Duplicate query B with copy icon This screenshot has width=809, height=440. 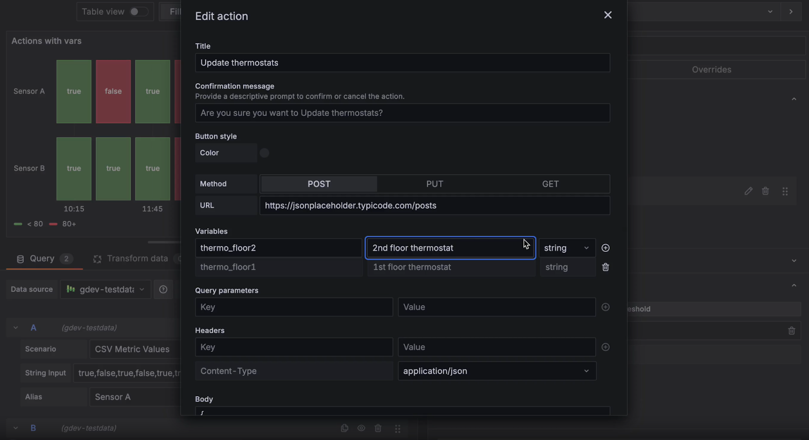pos(344,428)
